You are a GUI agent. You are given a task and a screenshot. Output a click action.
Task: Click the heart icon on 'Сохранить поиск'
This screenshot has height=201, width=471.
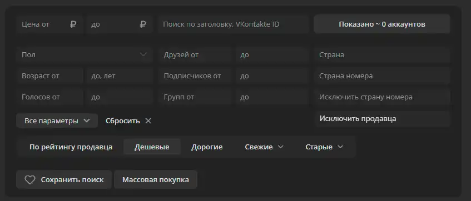(x=30, y=180)
